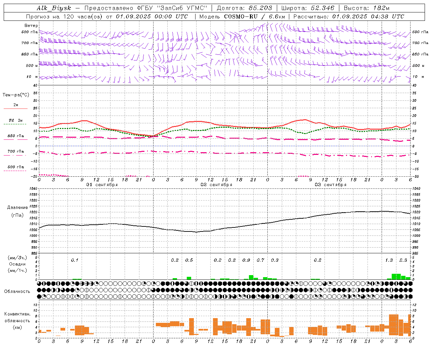
Task: Click the 0.5 precipitation value
Action: [189, 260]
